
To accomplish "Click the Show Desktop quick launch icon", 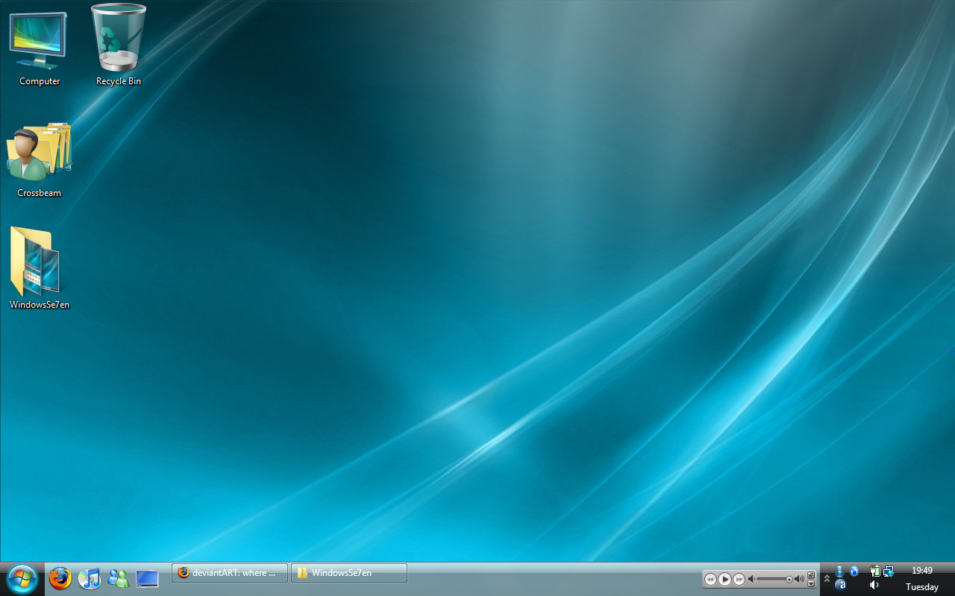I will tap(146, 577).
